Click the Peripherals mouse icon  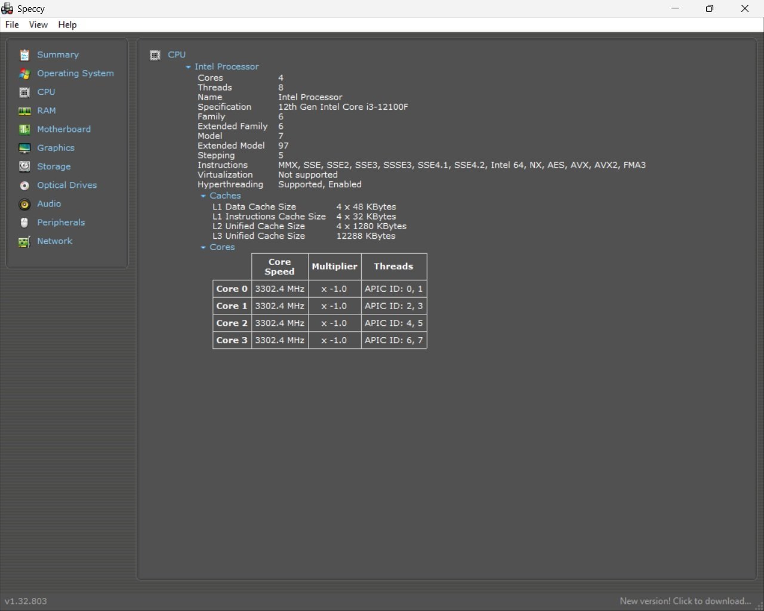24,223
